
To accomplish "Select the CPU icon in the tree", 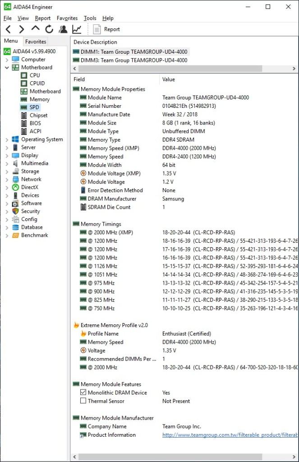I will (24, 75).
